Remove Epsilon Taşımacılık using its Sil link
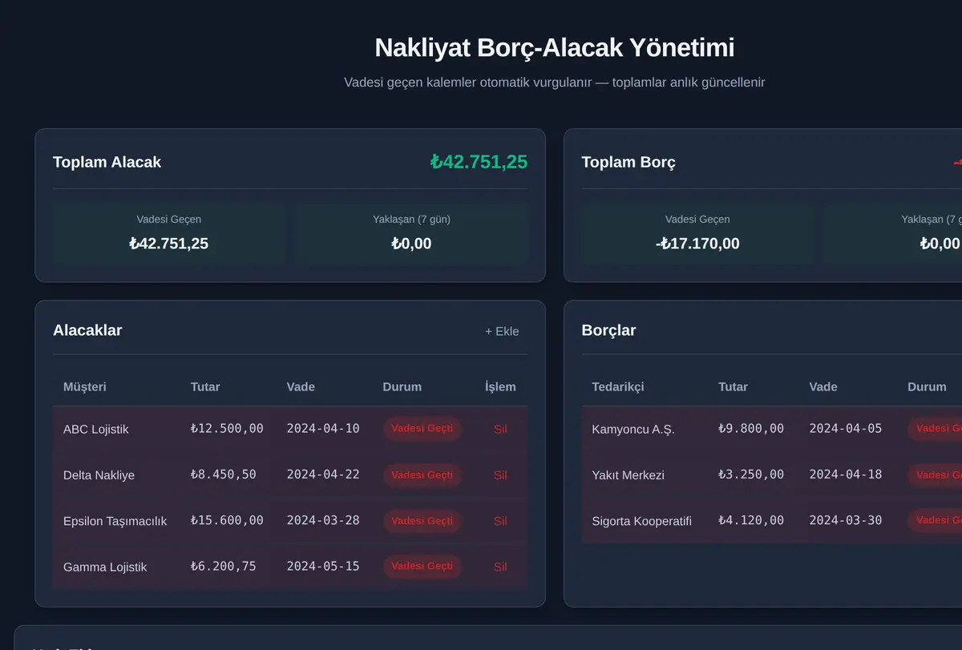This screenshot has height=650, width=962. 500,520
